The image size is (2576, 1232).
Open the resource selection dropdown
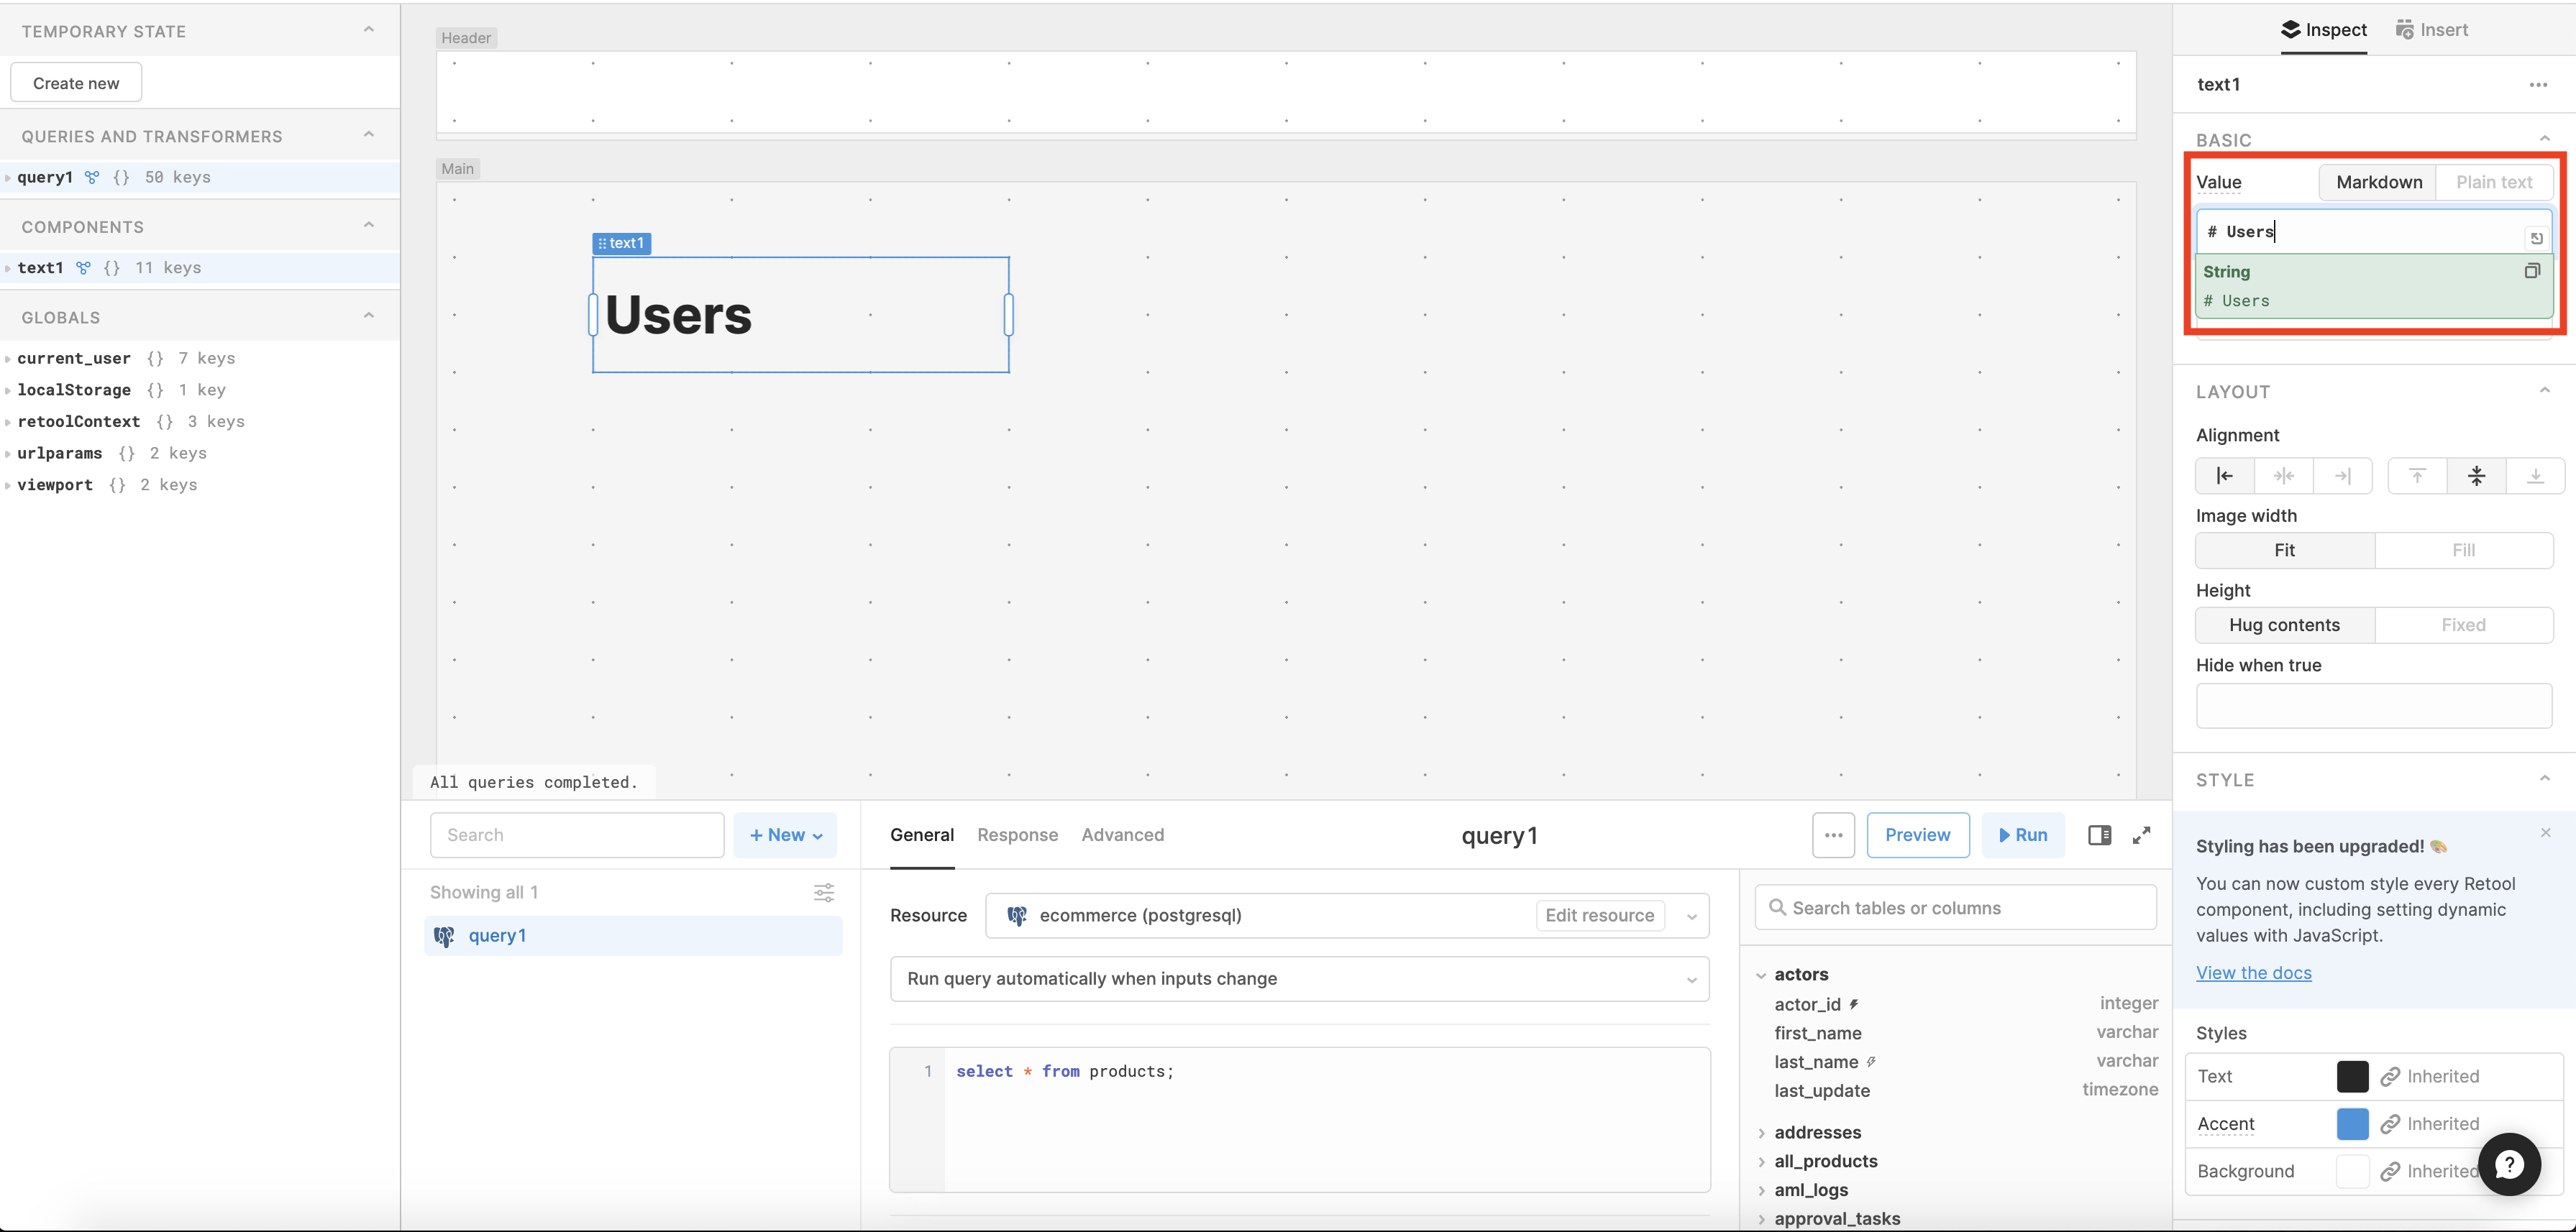(1691, 916)
